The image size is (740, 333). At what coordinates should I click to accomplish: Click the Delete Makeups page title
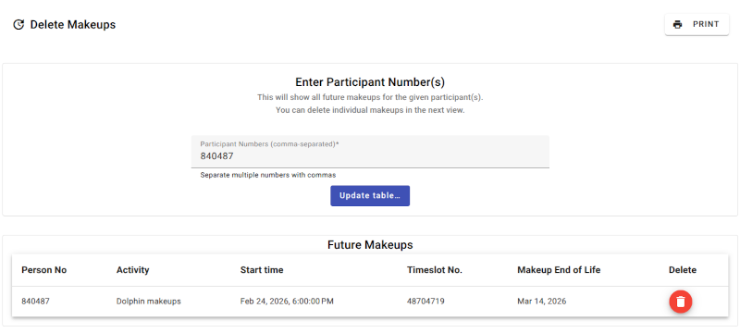(x=73, y=25)
